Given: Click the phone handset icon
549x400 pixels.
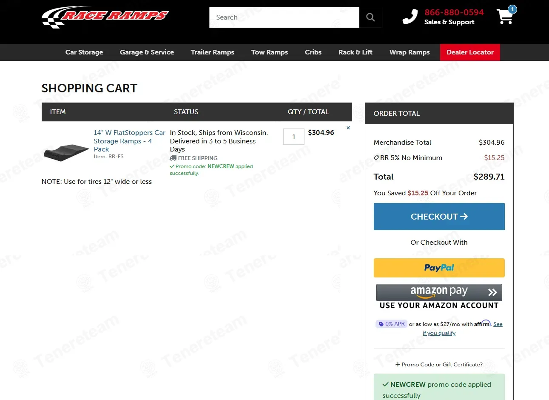Looking at the screenshot, I should pyautogui.click(x=410, y=17).
